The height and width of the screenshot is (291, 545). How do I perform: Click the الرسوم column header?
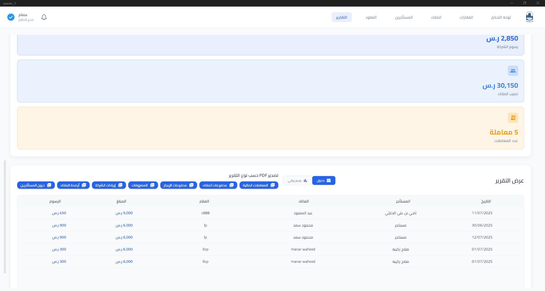(55, 201)
